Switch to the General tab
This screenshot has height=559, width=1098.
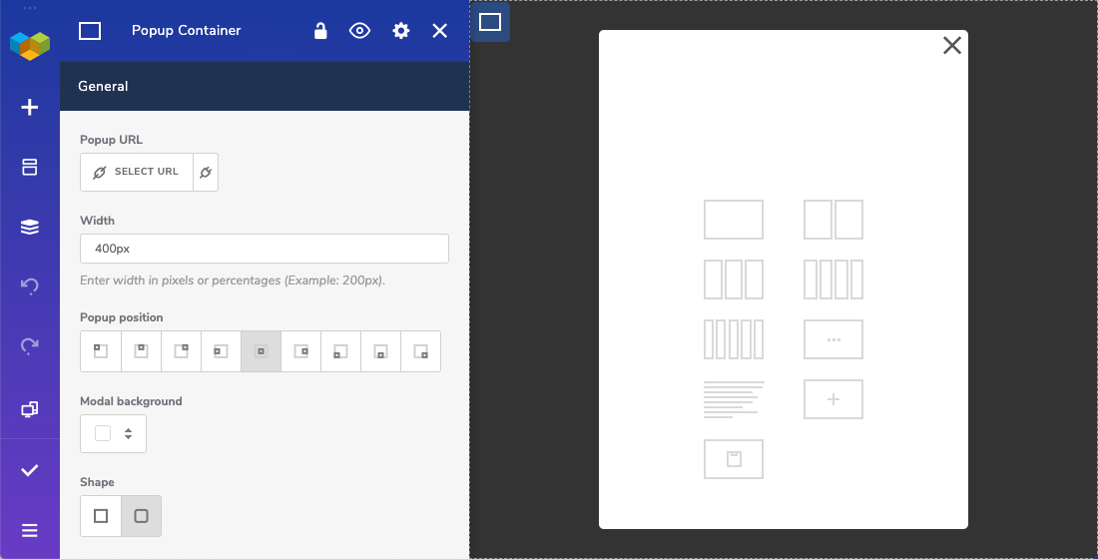click(x=103, y=86)
